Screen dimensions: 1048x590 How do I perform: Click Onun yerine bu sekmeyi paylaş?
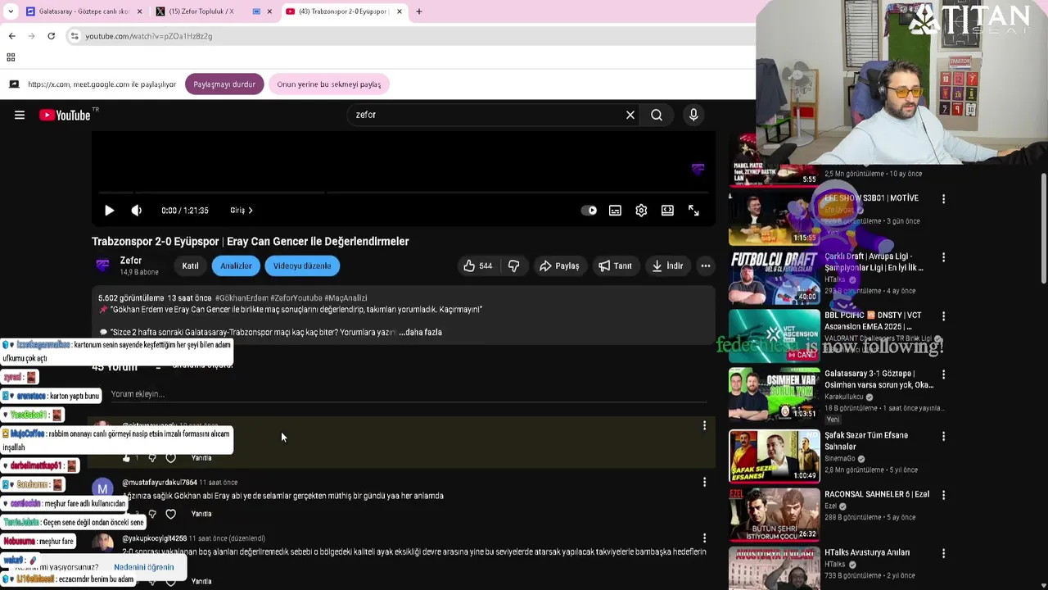(x=328, y=84)
